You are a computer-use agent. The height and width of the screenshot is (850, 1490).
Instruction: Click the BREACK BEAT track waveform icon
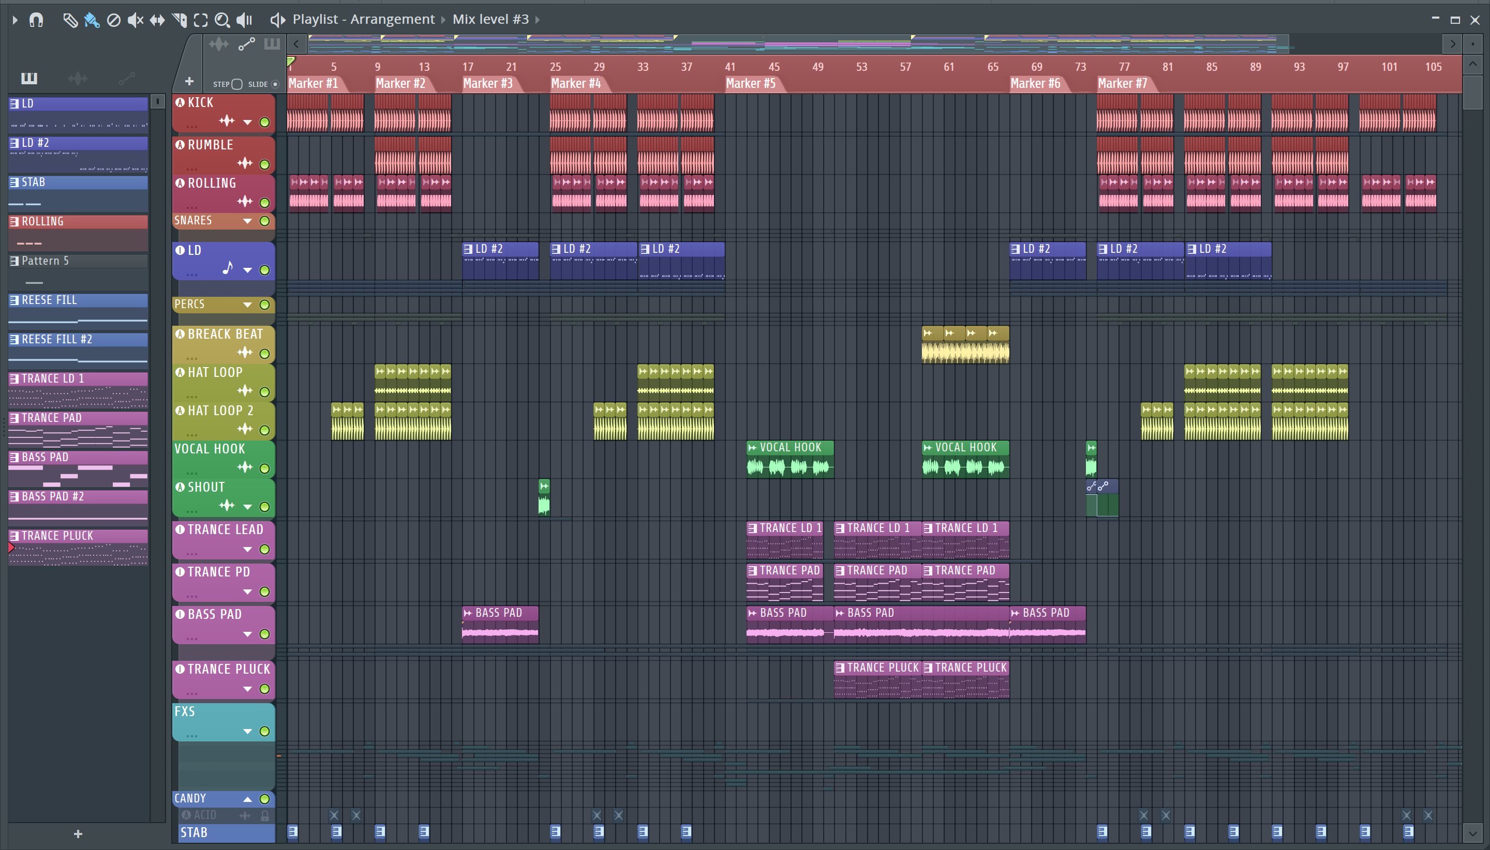(x=245, y=353)
